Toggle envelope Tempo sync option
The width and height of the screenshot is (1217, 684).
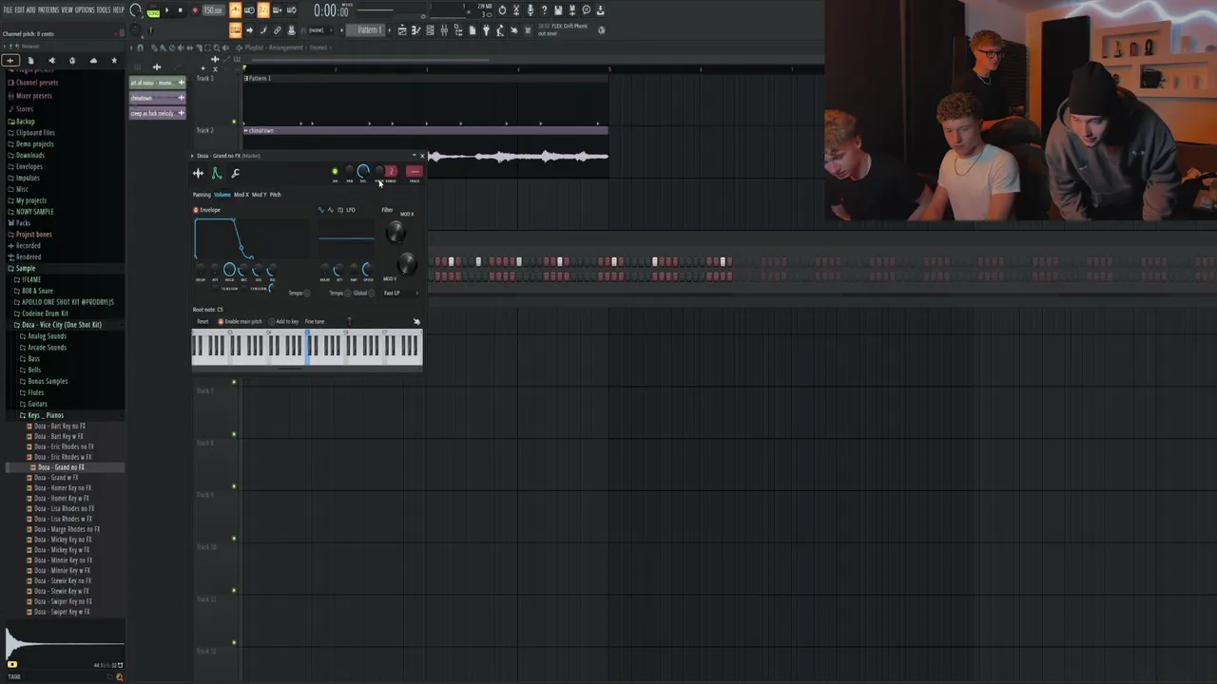click(299, 293)
